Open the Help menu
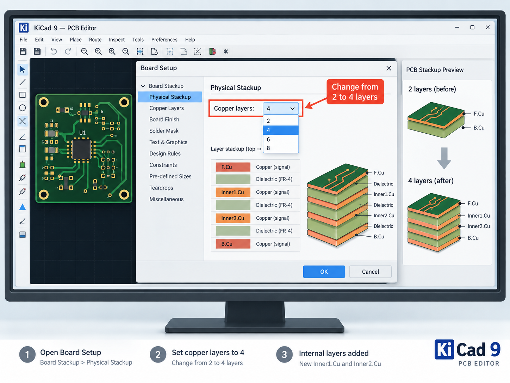Screen dimensions: 510x383 (190, 39)
